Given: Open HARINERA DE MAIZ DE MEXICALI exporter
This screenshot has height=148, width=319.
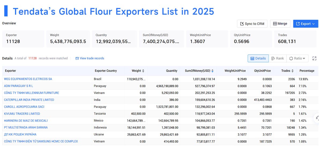Looking at the screenshot, I should point(26,120).
